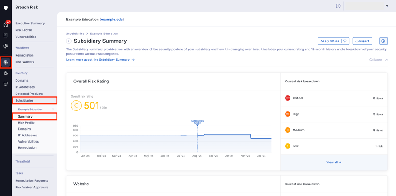Screen dimensions: 396x196
Task: Click Example Education in the breadcrumb
Action: tap(104, 33)
